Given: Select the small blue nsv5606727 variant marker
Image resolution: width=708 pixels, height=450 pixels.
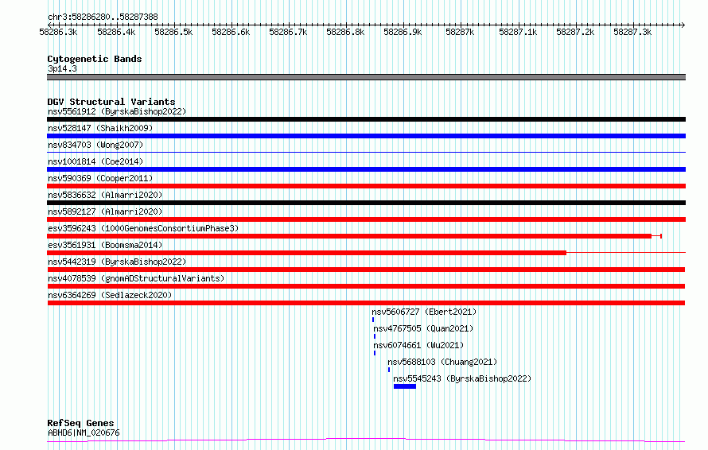Looking at the screenshot, I should [x=373, y=320].
